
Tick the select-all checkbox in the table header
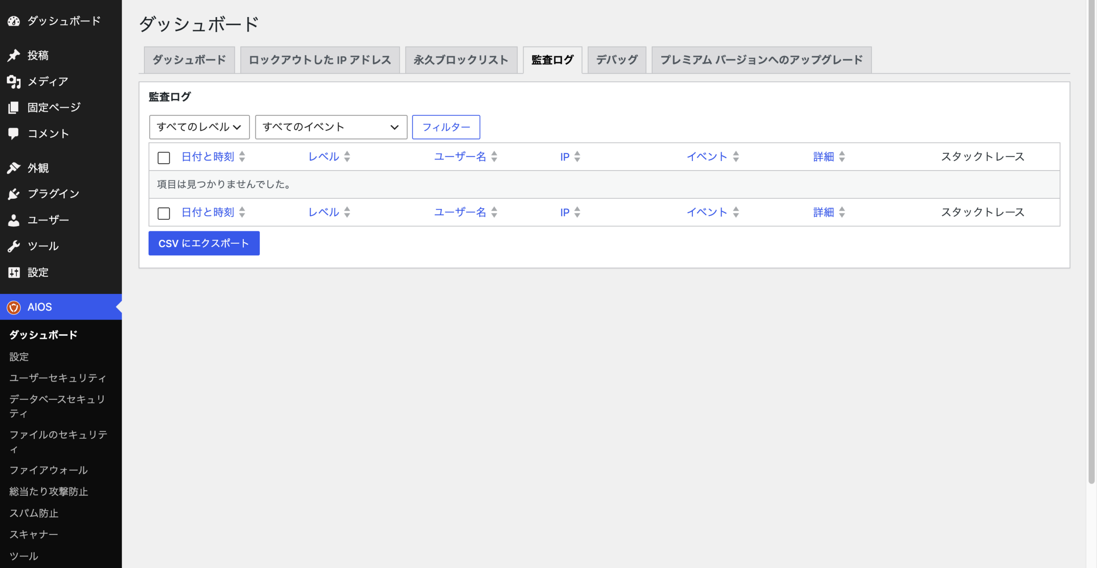point(164,158)
